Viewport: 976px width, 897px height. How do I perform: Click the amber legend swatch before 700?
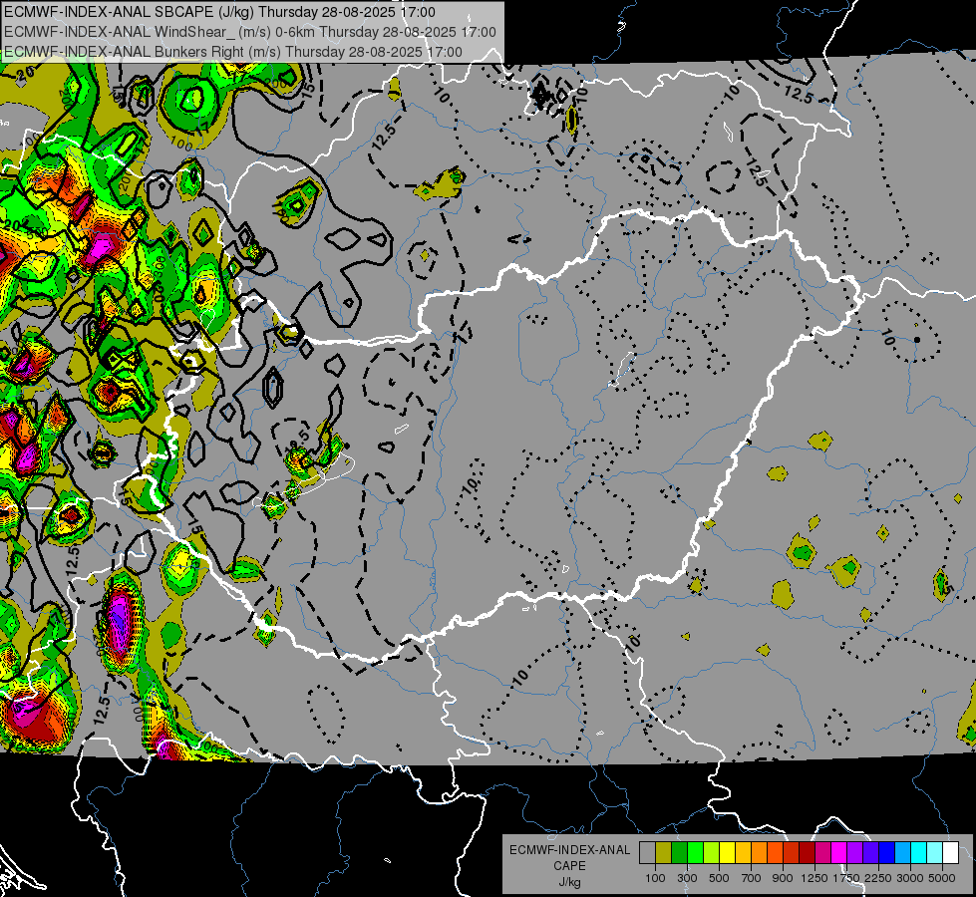pos(743,853)
